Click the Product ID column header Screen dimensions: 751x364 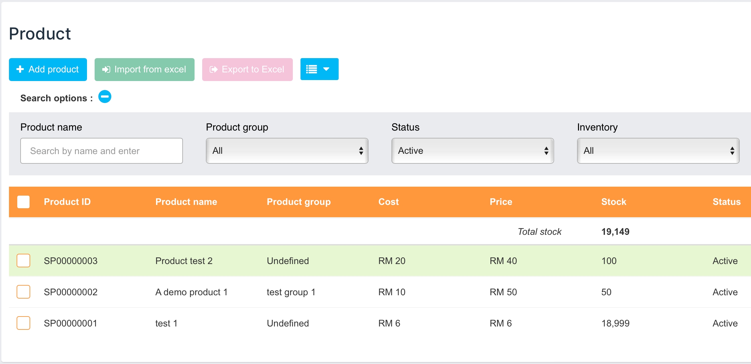pyautogui.click(x=67, y=202)
